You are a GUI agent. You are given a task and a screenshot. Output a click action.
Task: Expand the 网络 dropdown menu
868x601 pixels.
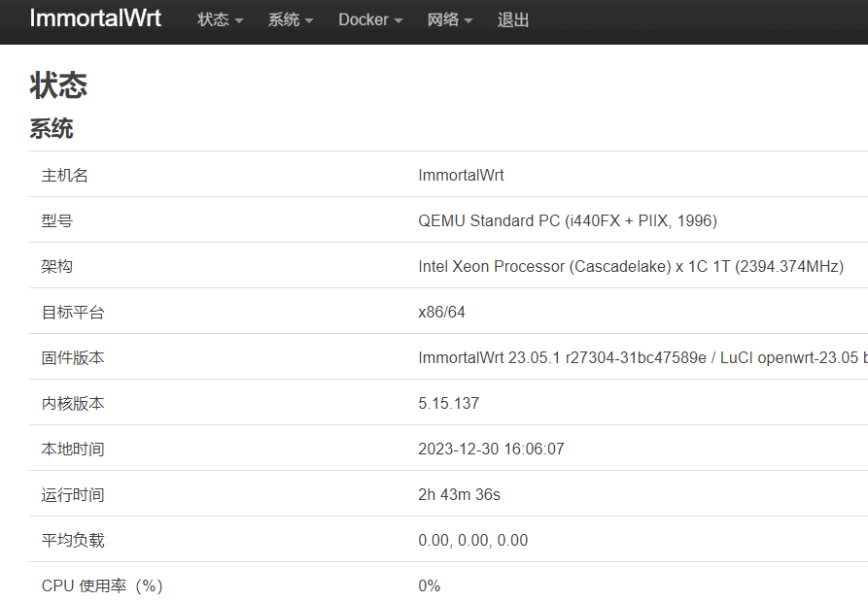pos(450,20)
